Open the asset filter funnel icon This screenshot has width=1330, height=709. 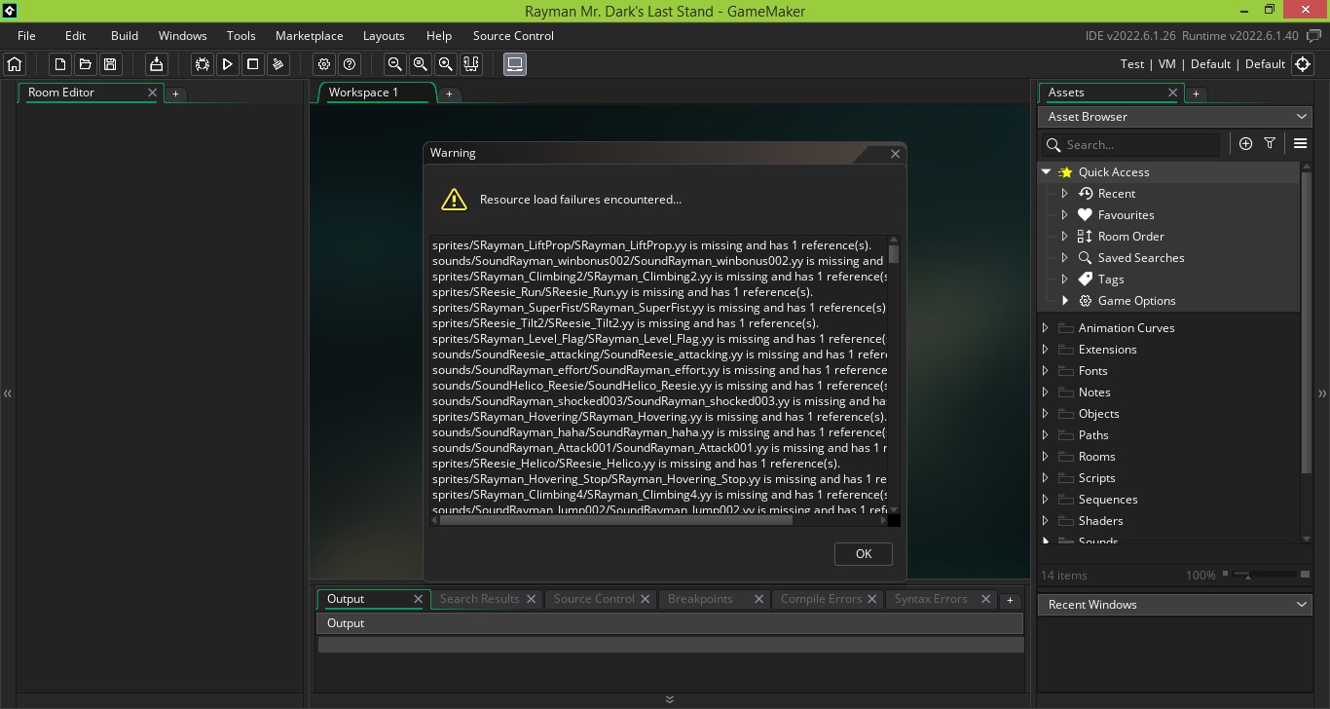pos(1270,144)
